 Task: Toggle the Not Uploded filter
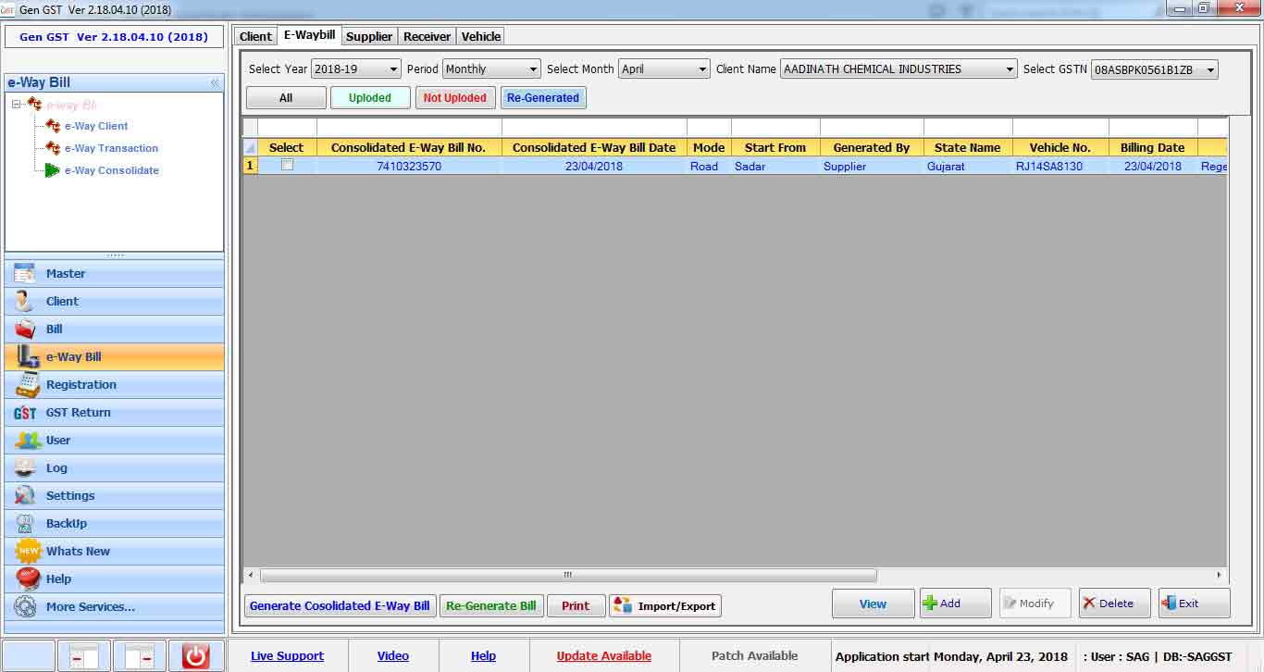click(454, 98)
